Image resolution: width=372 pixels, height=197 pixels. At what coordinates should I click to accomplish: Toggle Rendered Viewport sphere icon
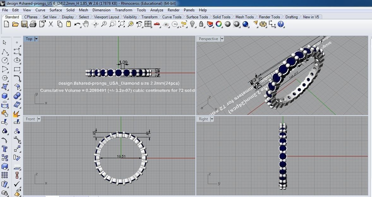(x=236, y=24)
